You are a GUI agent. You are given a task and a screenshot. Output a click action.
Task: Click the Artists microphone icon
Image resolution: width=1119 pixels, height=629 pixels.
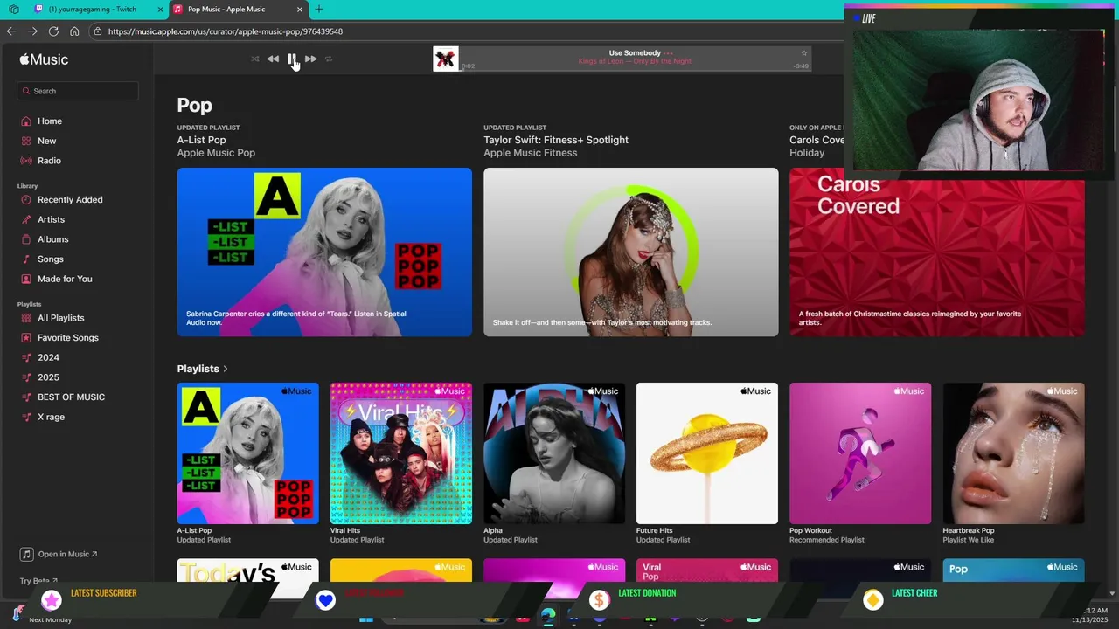click(x=26, y=219)
